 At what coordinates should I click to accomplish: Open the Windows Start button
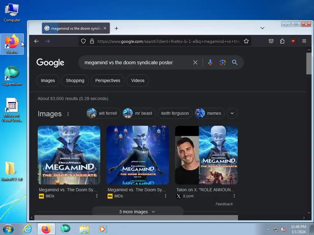[8, 229]
